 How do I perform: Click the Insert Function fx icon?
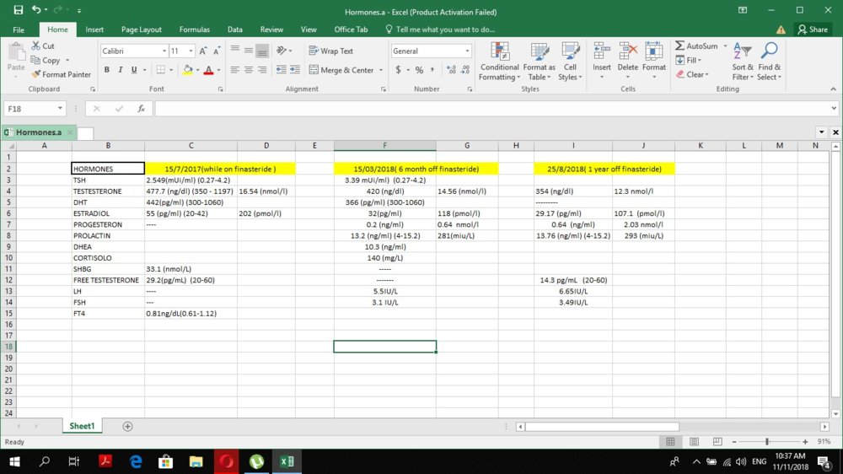click(141, 109)
